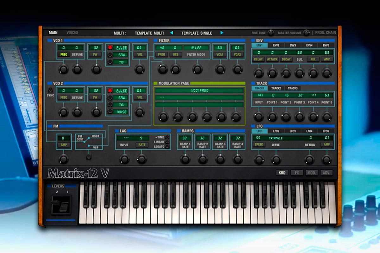This screenshot has height=253, width=380.
Task: Switch to the VOICES tab
Action: tap(72, 33)
